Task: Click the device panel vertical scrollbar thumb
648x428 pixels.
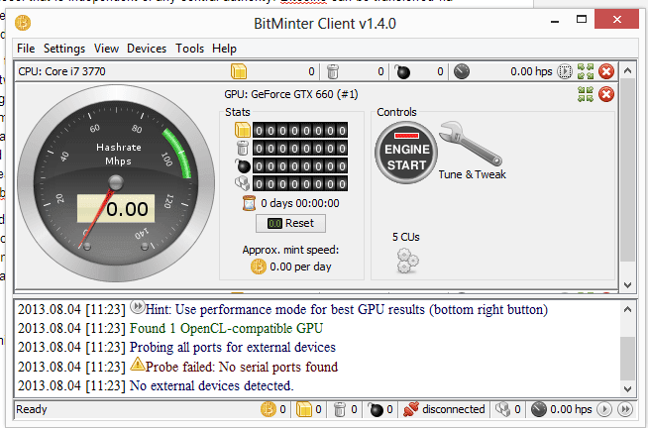Action: pos(628,169)
